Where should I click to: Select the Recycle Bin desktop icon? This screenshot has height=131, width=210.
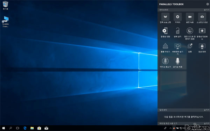click(x=5, y=6)
